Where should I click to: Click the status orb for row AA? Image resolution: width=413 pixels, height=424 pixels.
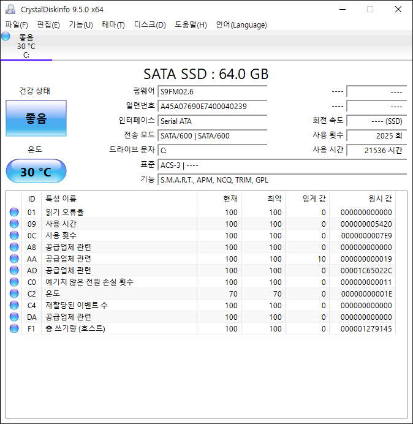pyautogui.click(x=14, y=259)
